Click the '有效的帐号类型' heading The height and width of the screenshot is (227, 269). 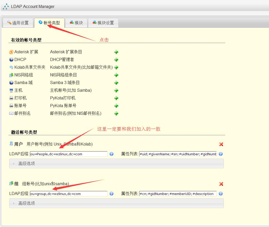(26, 40)
